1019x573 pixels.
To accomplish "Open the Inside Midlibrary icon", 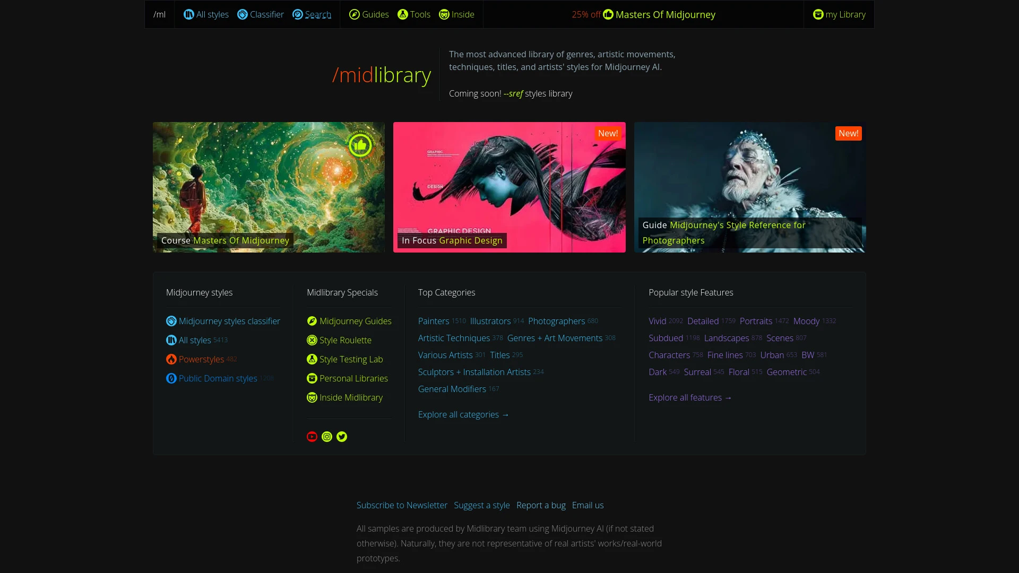I will (312, 397).
